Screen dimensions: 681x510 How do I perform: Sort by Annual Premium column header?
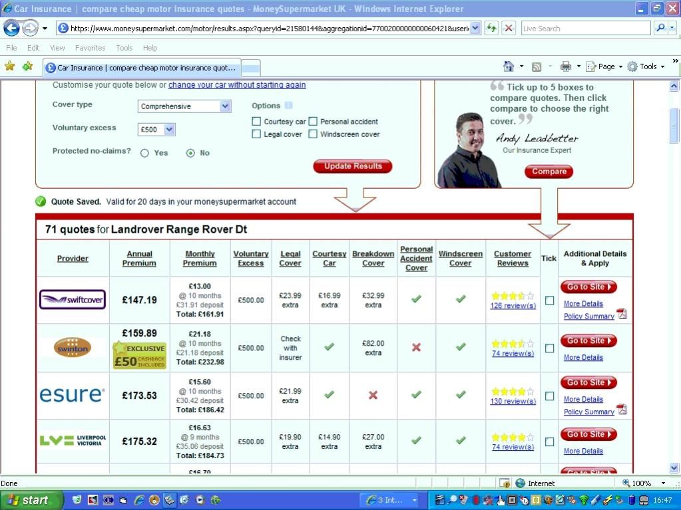point(139,259)
